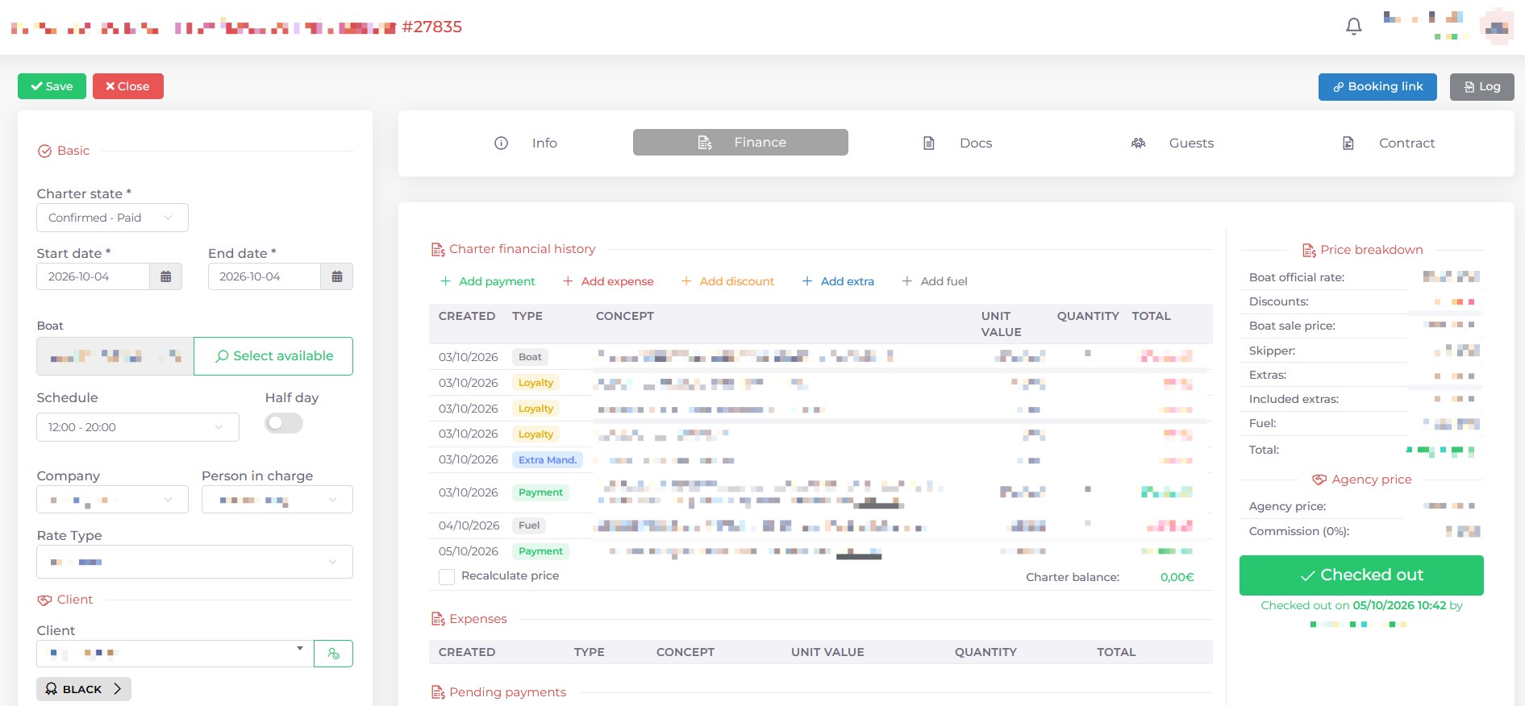1525x706 pixels.
Task: Save the charter
Action: point(52,86)
